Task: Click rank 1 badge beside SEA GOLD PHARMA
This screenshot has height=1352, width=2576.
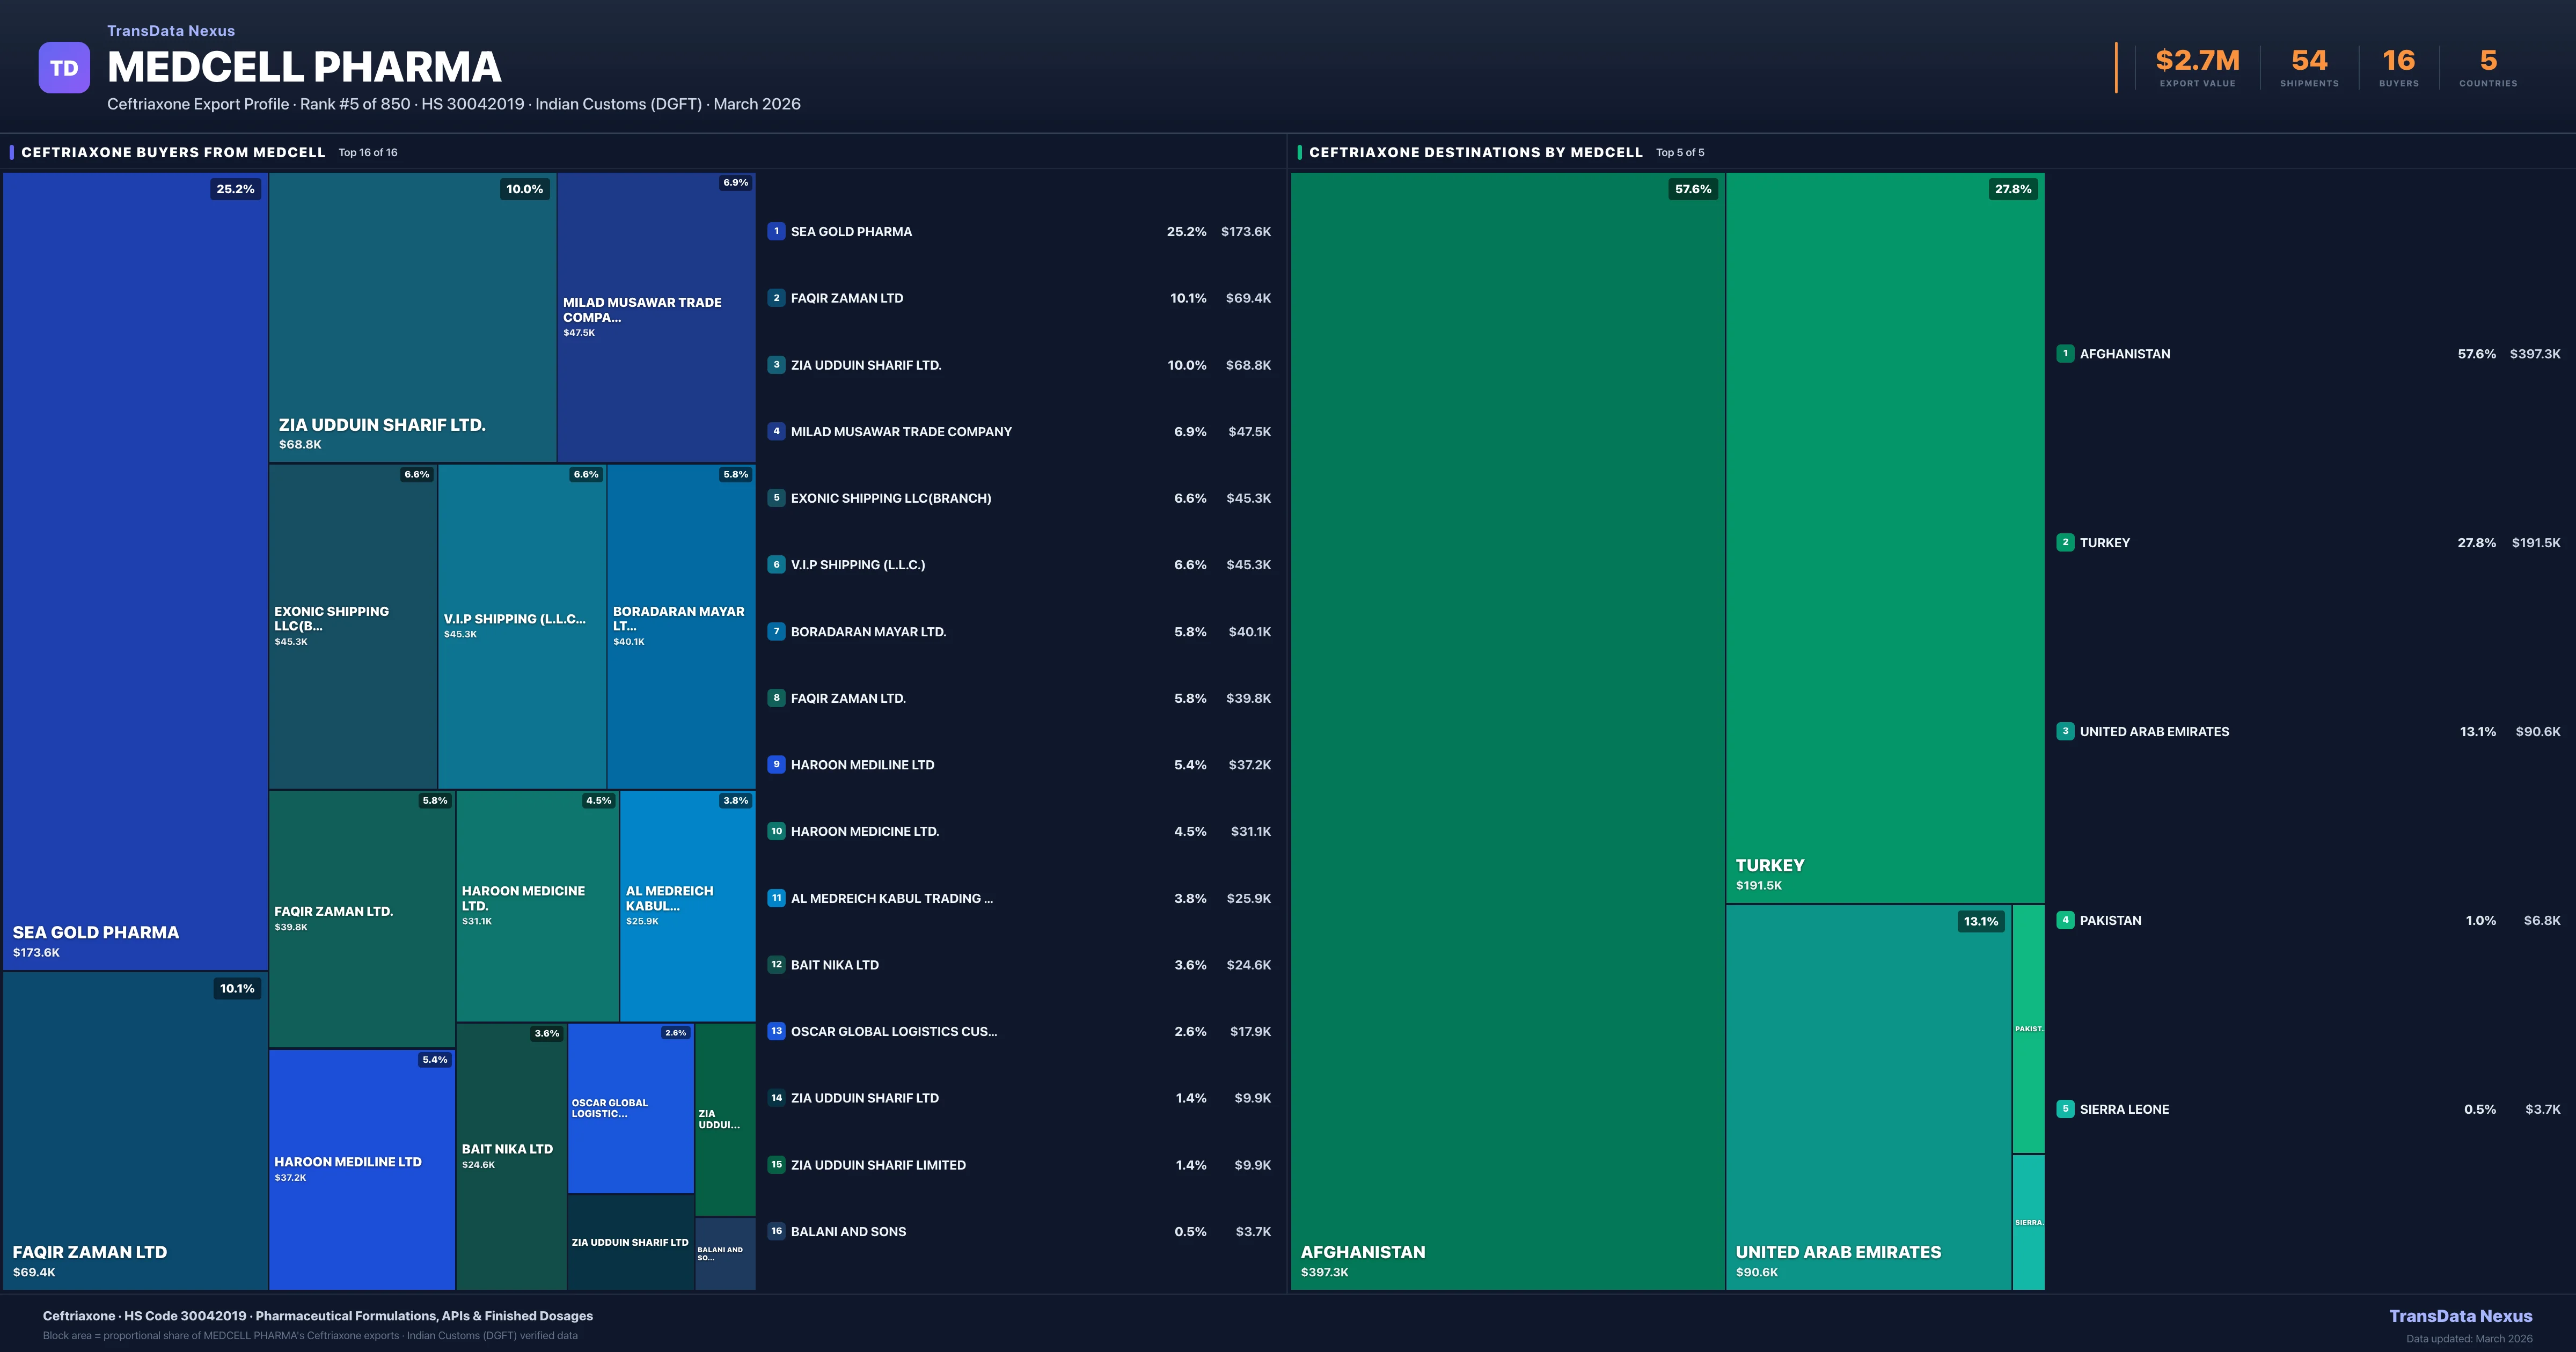Action: [x=776, y=231]
